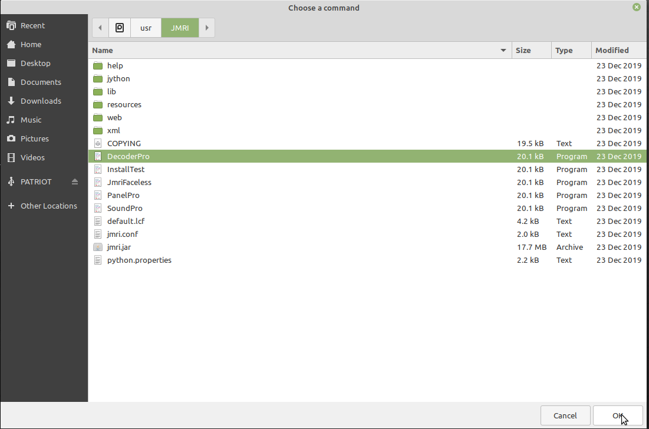The width and height of the screenshot is (649, 429).
Task: Click the PanelPro program file icon
Action: [98, 196]
